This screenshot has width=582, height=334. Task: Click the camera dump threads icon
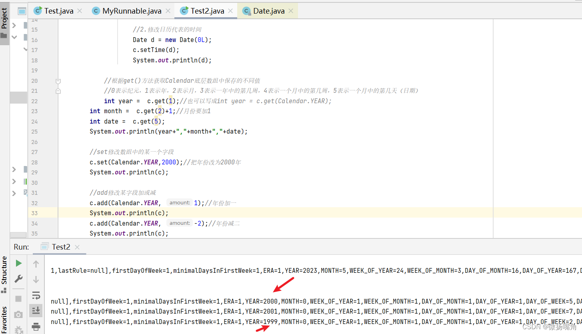[x=18, y=314]
